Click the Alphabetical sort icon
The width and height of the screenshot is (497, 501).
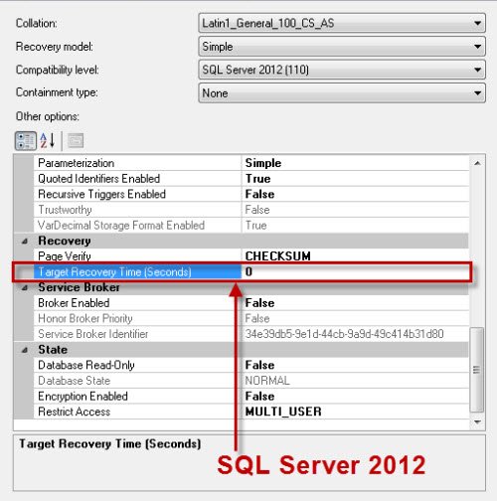[48, 140]
